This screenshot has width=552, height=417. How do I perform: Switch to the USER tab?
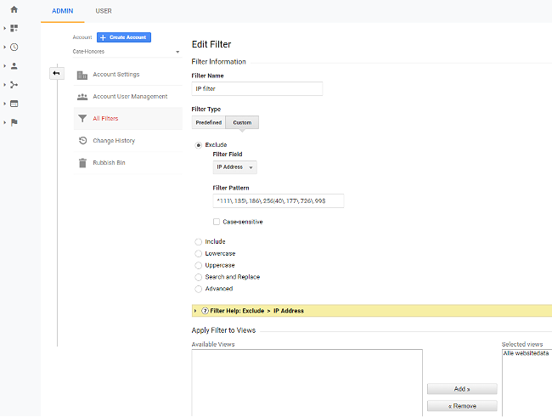(x=104, y=11)
